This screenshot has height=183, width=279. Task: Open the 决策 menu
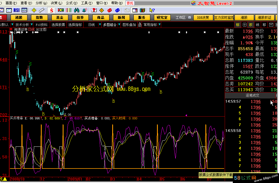(x=57, y=3)
